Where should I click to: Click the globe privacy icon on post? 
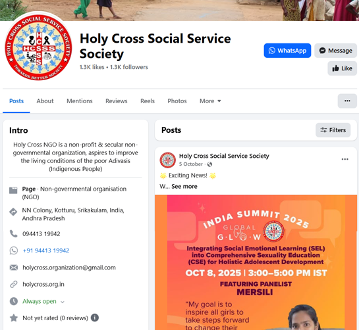pos(209,164)
